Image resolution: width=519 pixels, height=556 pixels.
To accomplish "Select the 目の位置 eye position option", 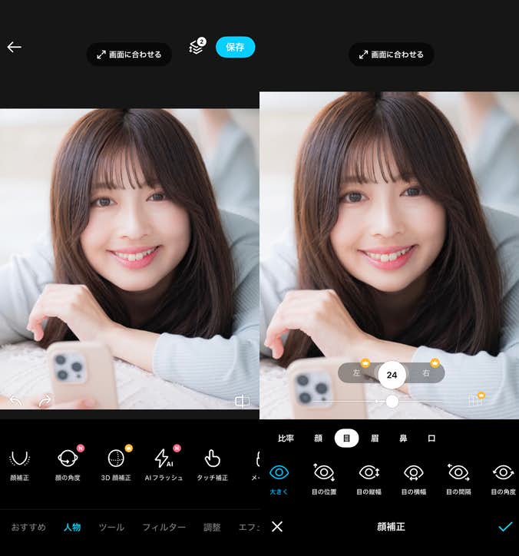I will [324, 478].
